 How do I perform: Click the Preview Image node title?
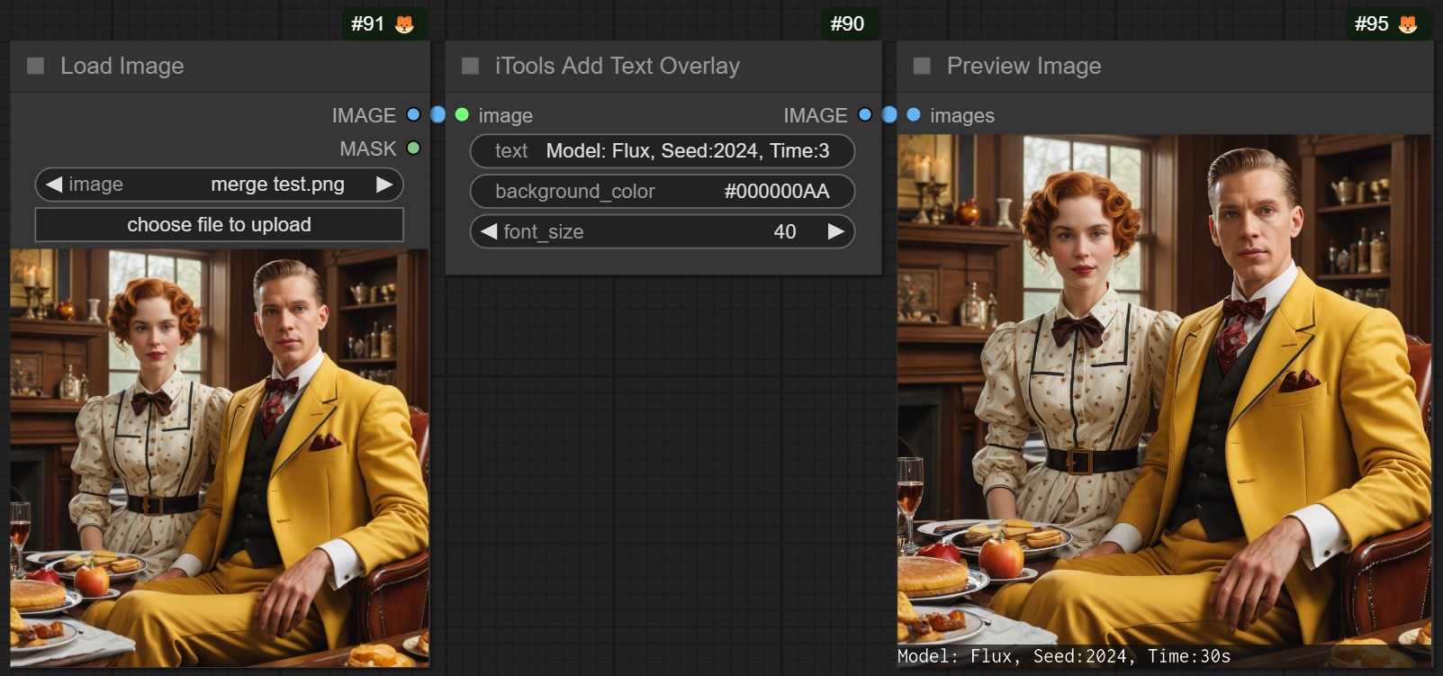tap(1024, 66)
